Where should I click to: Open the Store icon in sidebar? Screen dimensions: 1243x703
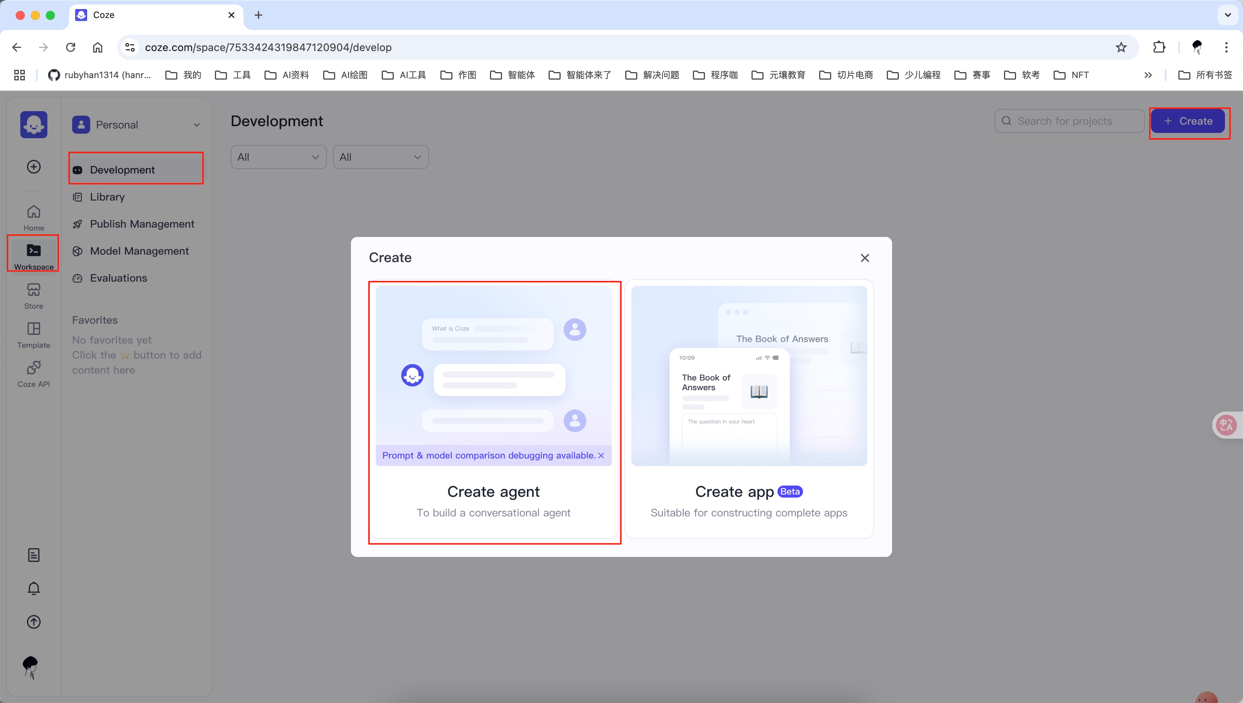[33, 296]
